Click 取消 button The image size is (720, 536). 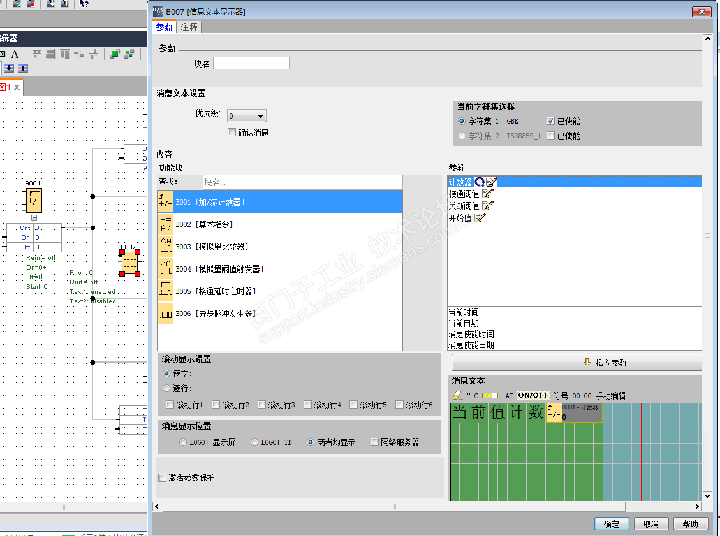pyautogui.click(x=650, y=524)
